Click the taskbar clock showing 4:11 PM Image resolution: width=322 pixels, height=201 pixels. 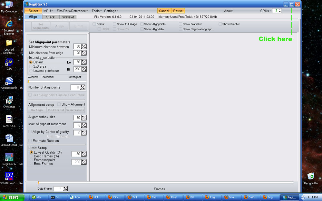(x=313, y=197)
